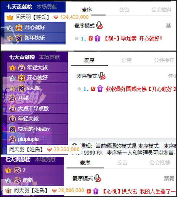Click the silver crown rank 2 icon beside 萌新
Image resolution: width=177 pixels, height=197 pixels.
point(8,181)
